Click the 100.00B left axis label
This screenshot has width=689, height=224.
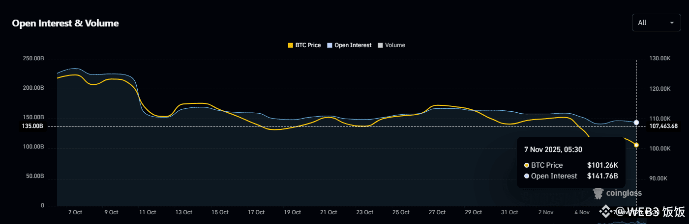point(33,147)
